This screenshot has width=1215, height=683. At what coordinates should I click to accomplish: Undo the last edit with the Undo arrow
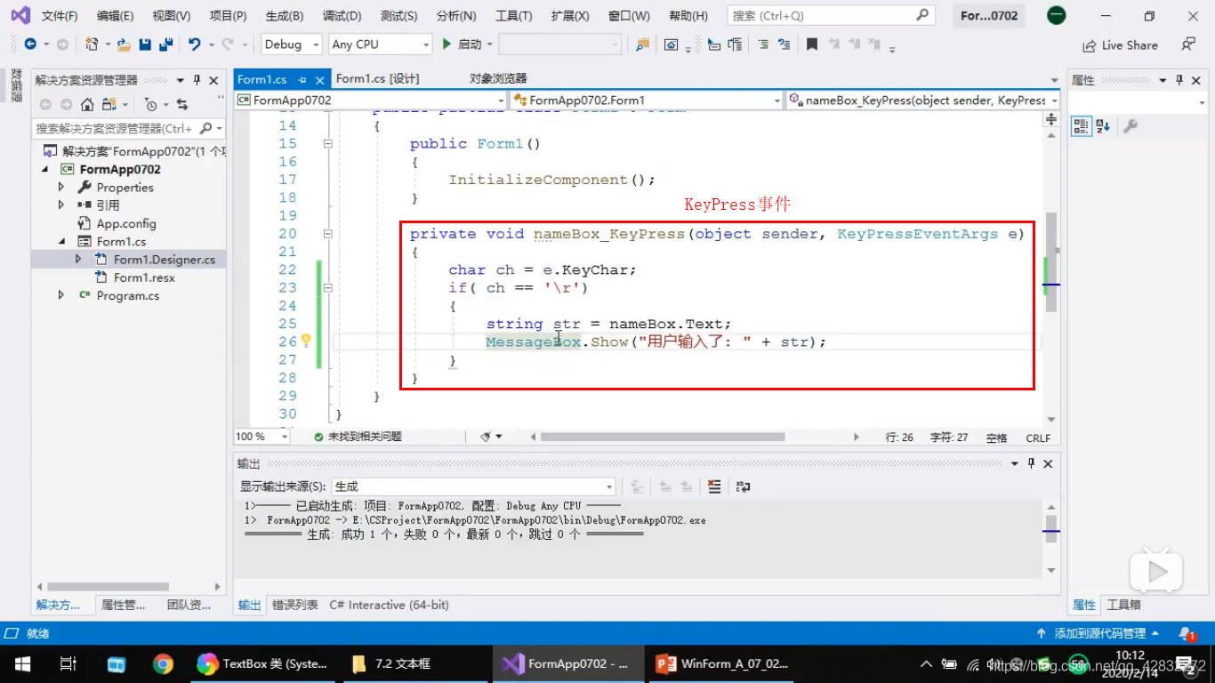click(194, 44)
